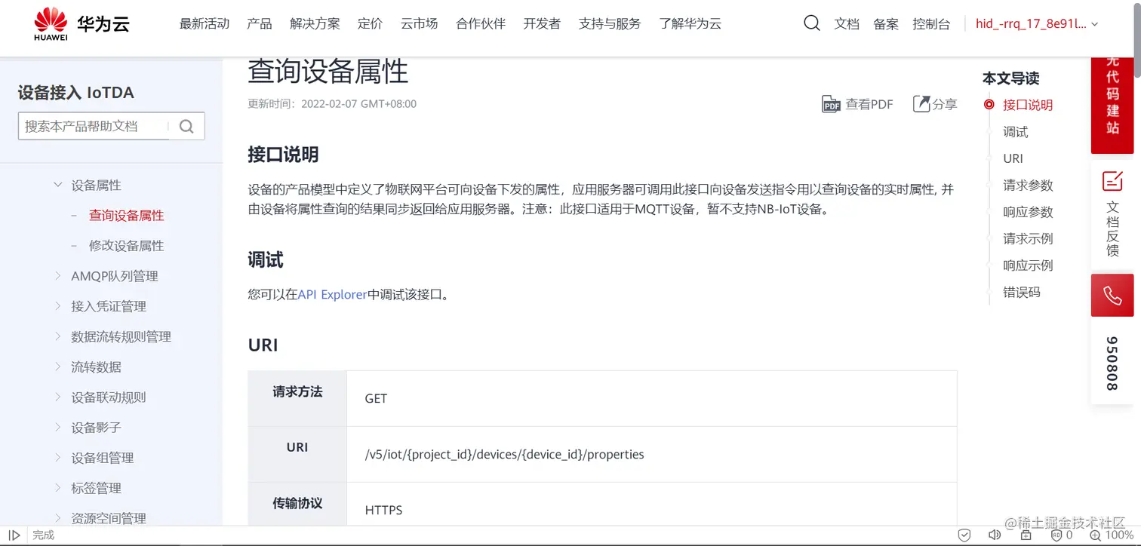The image size is (1141, 546).
Task: Open the 开发者 menu
Action: [x=542, y=24]
